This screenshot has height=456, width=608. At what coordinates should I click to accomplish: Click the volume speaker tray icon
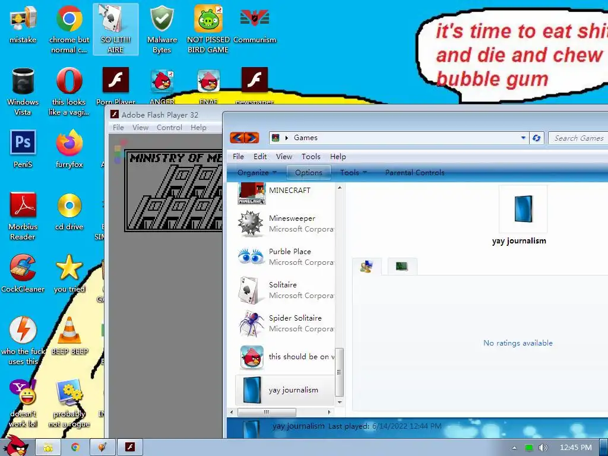(x=543, y=448)
